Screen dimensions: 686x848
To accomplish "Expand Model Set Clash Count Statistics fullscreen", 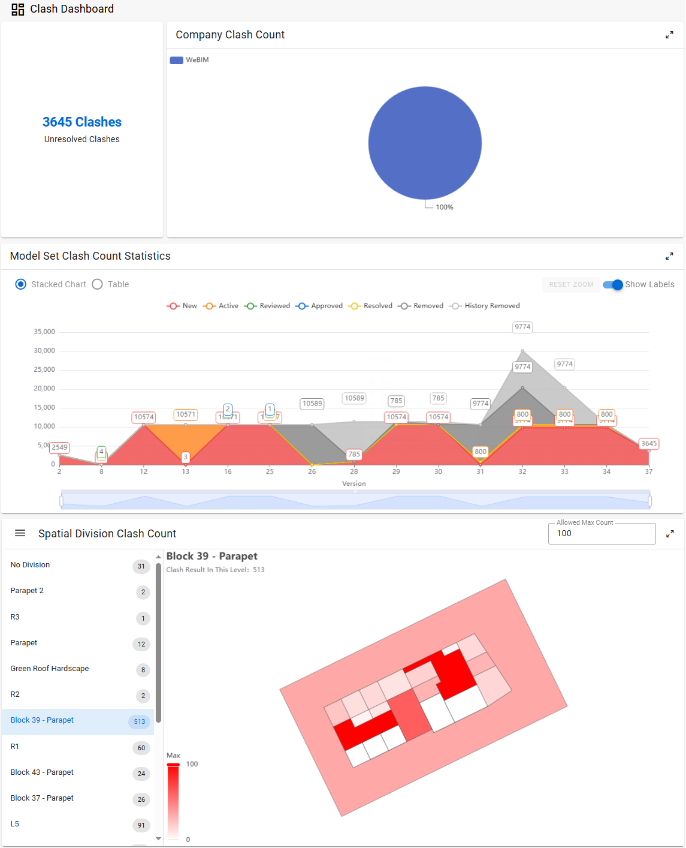I will pyautogui.click(x=669, y=257).
